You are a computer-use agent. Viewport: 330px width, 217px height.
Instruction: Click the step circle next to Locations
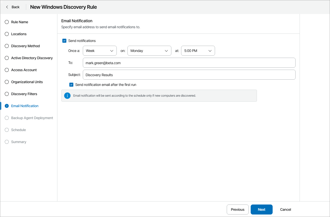(6, 34)
